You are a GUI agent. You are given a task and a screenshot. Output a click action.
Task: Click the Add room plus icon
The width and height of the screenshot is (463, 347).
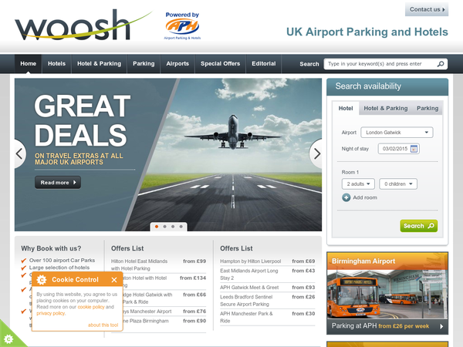pyautogui.click(x=346, y=197)
